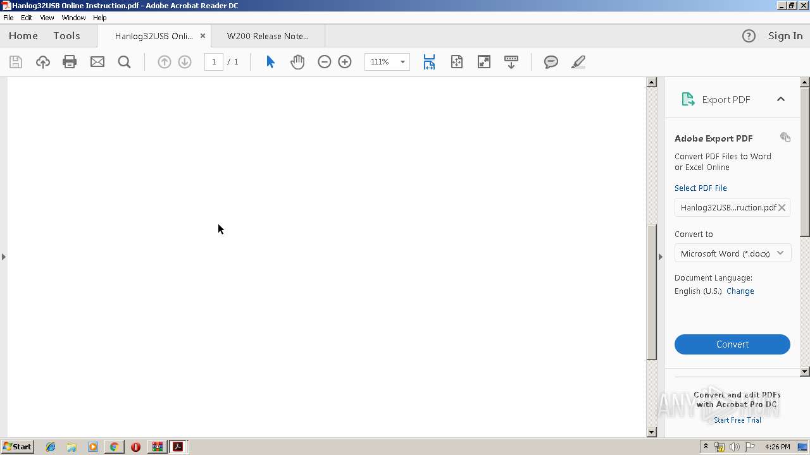810x455 pixels.
Task: Click the Convert button
Action: (x=732, y=344)
